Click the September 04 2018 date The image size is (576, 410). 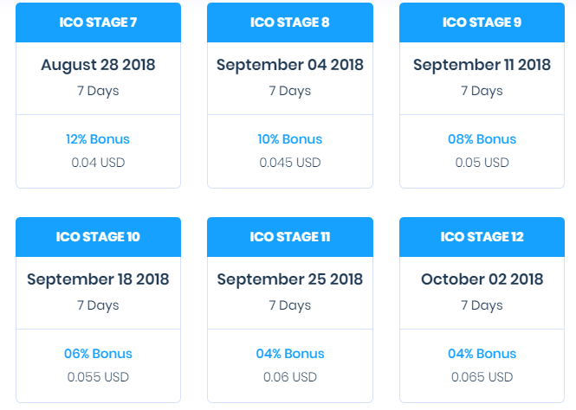tap(290, 65)
